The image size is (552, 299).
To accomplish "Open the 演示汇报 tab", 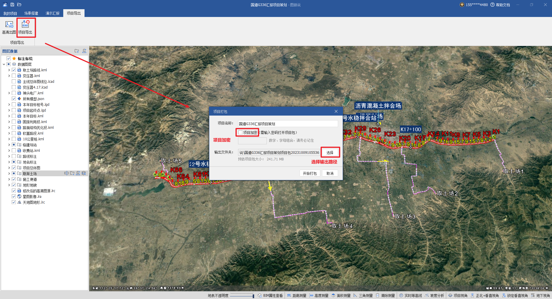I will coord(52,14).
